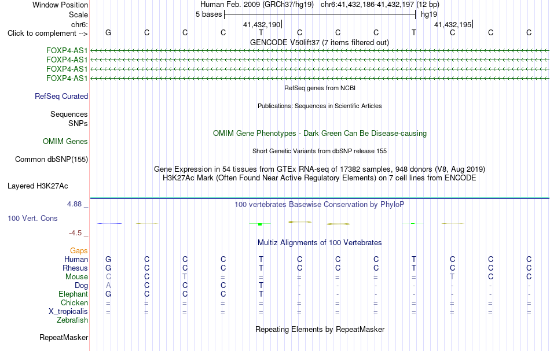Click the Human species label
The width and height of the screenshot is (550, 351).
(x=76, y=259)
